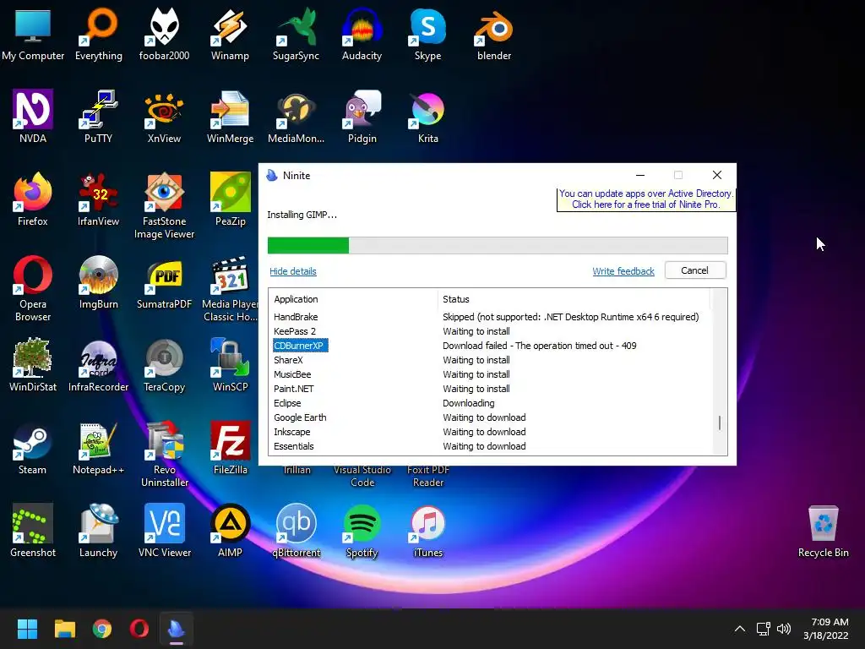Launch Krita desktop shortcut
865x649 pixels.
[428, 117]
